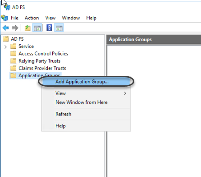The width and height of the screenshot is (201, 177).
Task: Toggle Show/Hide Action Pane icon
Action: point(59,28)
